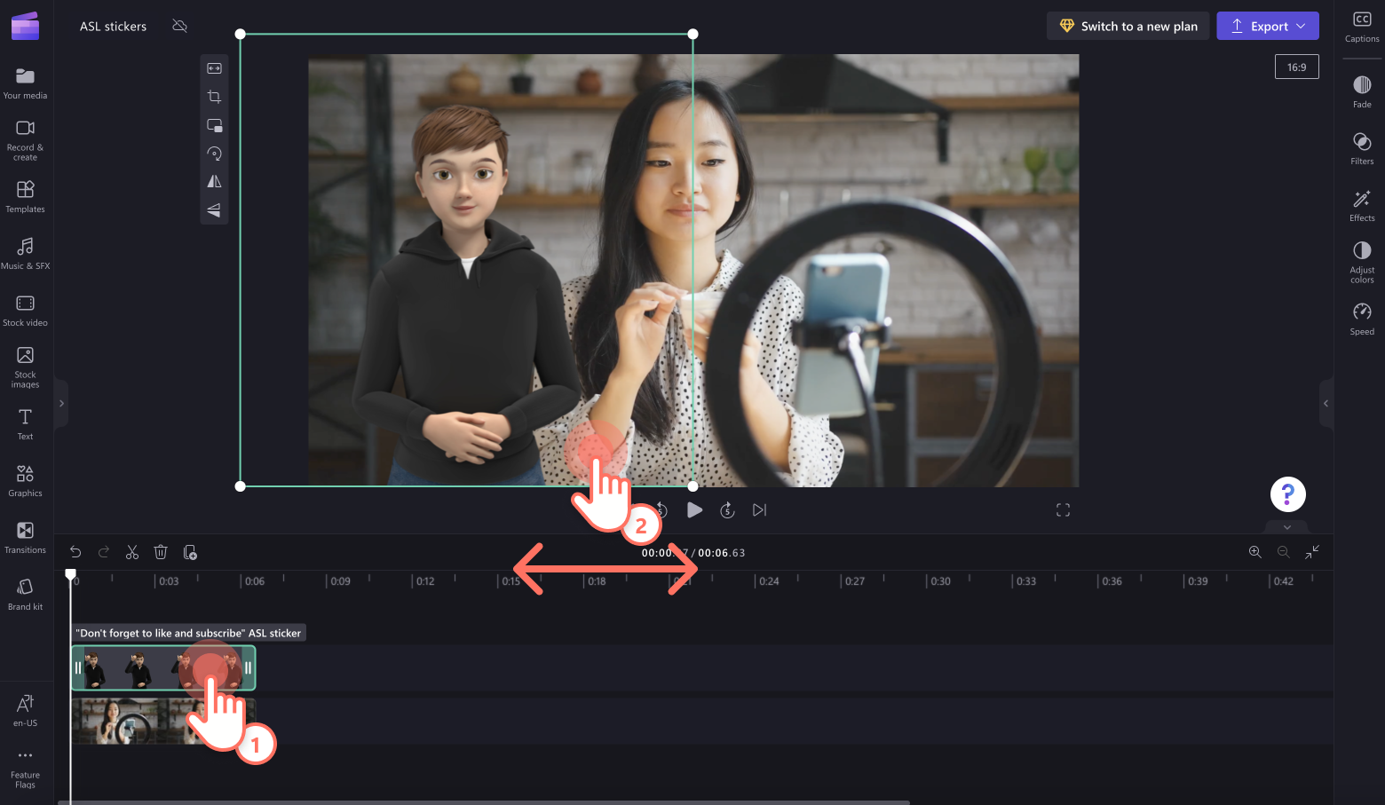Image resolution: width=1385 pixels, height=805 pixels.
Task: Flip the clip vertically
Action: [214, 210]
